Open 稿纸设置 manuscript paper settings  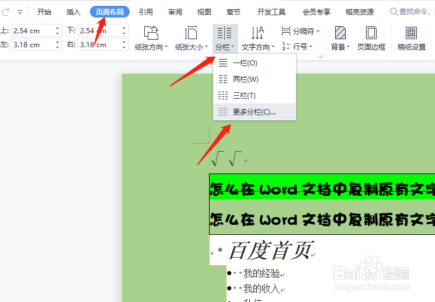point(412,38)
